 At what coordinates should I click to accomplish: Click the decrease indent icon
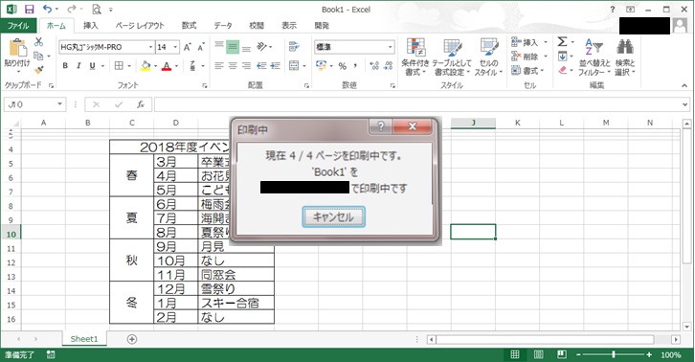pyautogui.click(x=261, y=66)
